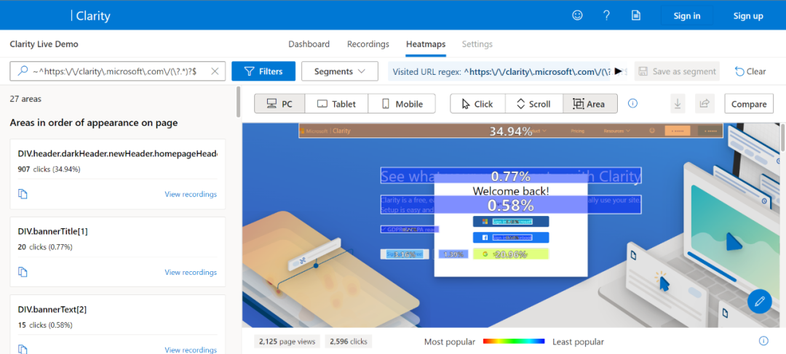Click View recordings for DIV.header.darkHeader
This screenshot has width=786, height=354.
pos(191,194)
